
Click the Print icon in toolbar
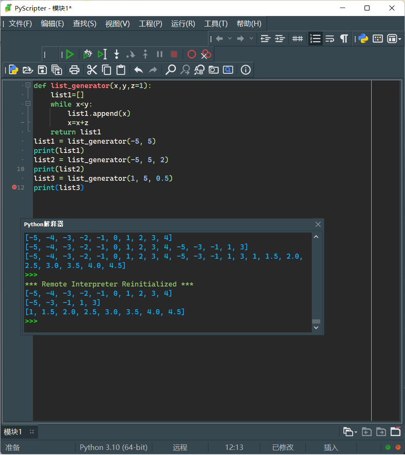click(x=75, y=70)
